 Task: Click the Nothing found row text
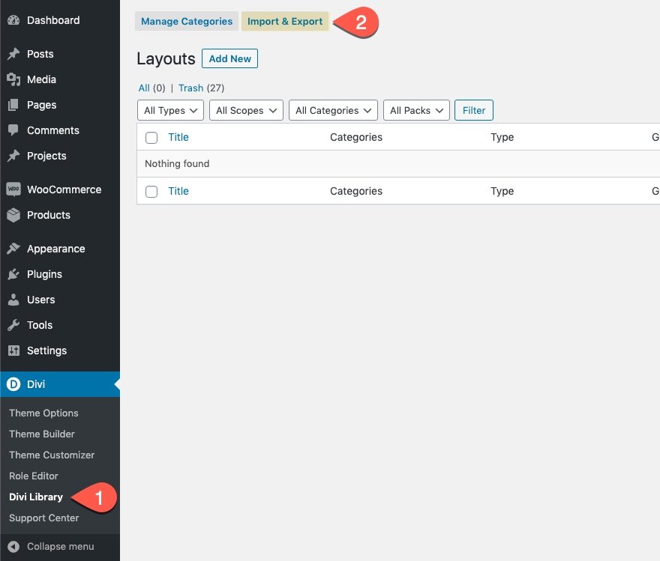(x=177, y=163)
